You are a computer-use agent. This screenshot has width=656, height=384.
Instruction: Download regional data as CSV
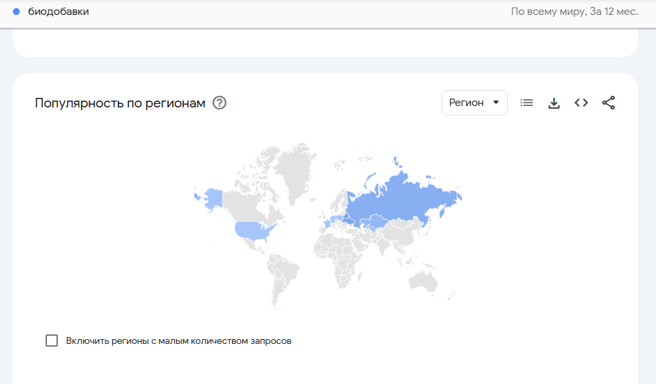[554, 103]
